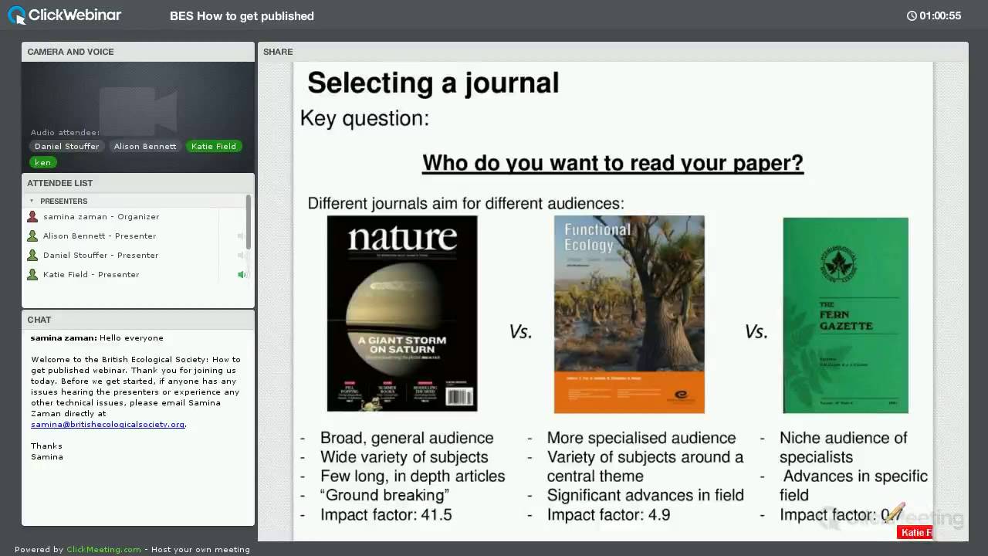Click Daniel Stouffer's green presenter avatar icon

[x=32, y=256]
